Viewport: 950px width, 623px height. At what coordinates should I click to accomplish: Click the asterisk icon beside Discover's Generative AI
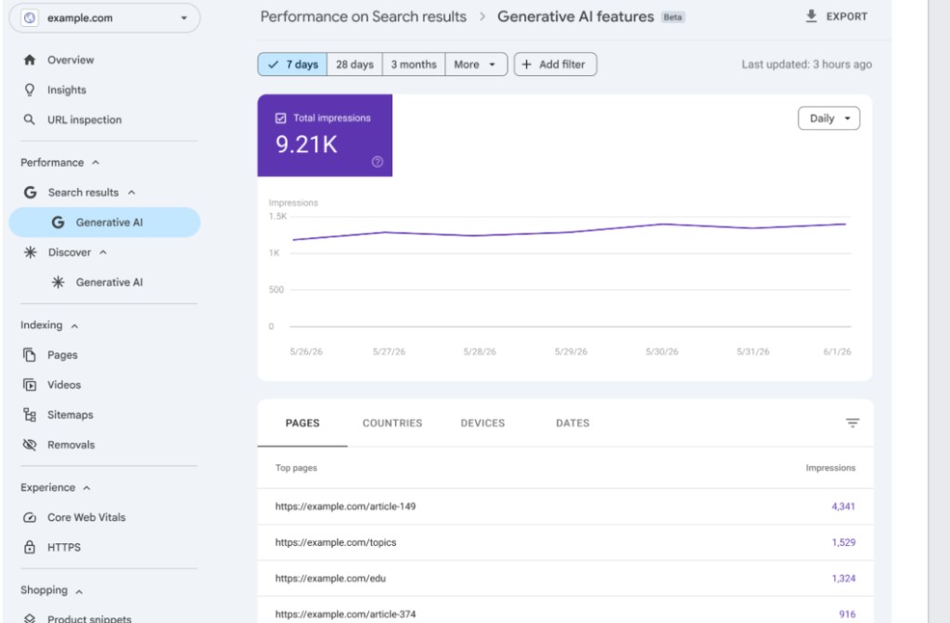tap(58, 282)
